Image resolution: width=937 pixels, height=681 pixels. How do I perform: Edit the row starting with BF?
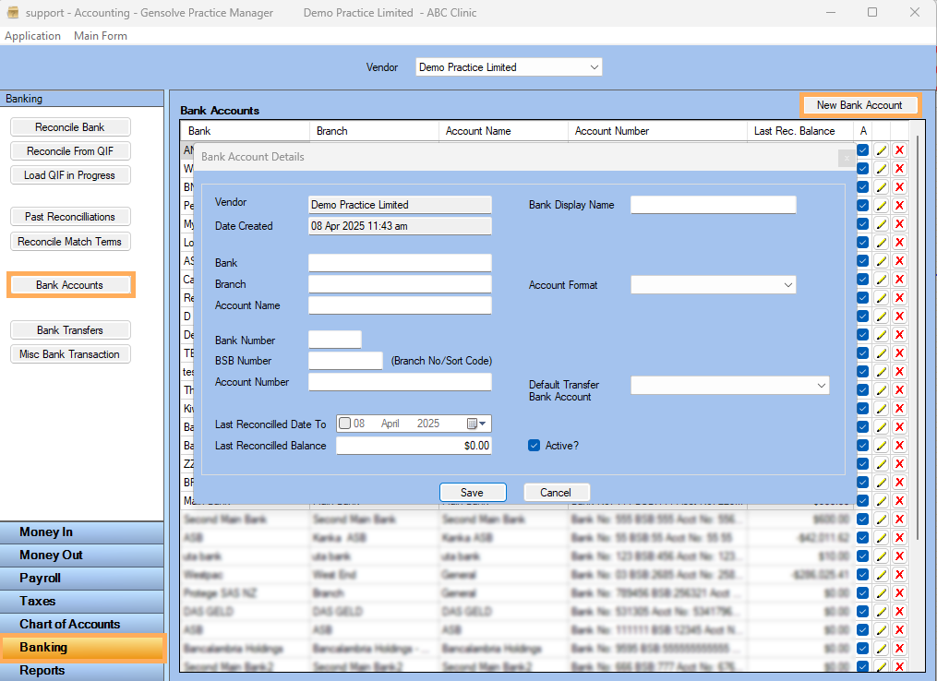click(881, 482)
